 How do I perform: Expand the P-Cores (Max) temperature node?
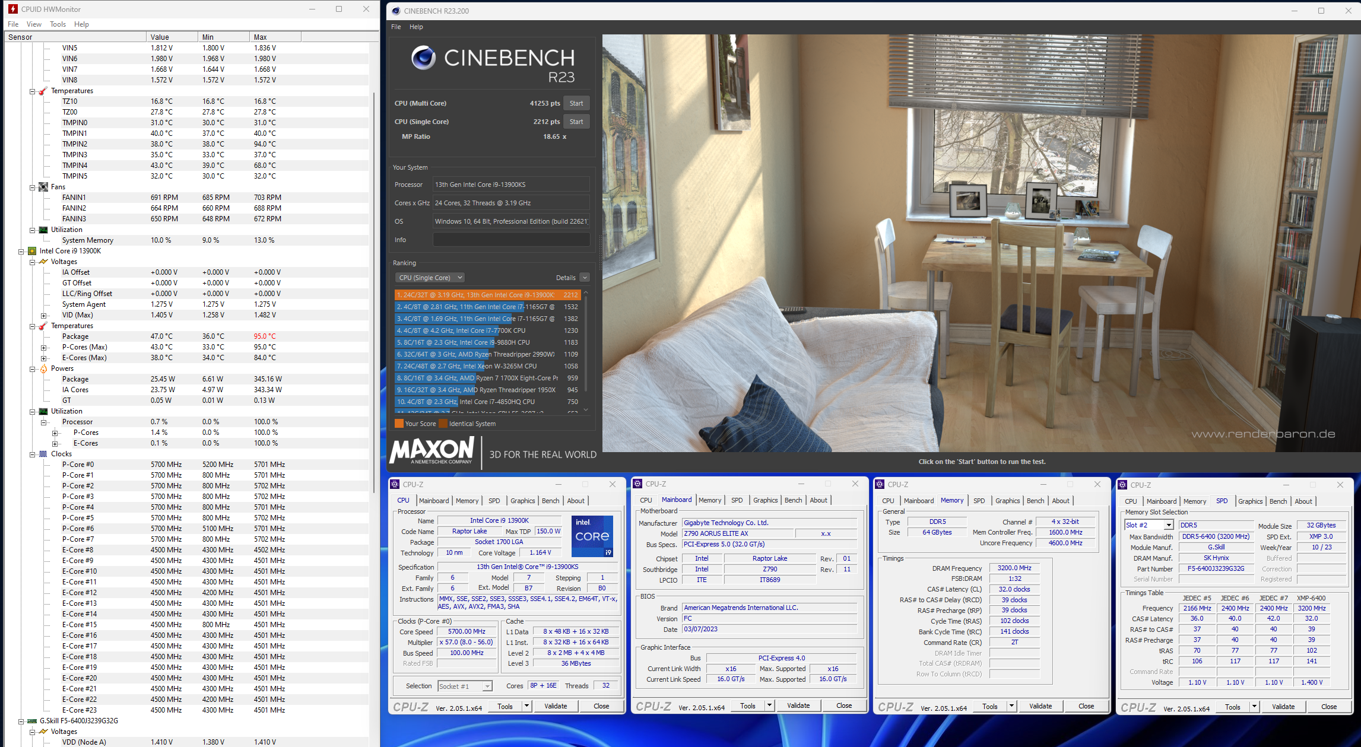coord(43,348)
